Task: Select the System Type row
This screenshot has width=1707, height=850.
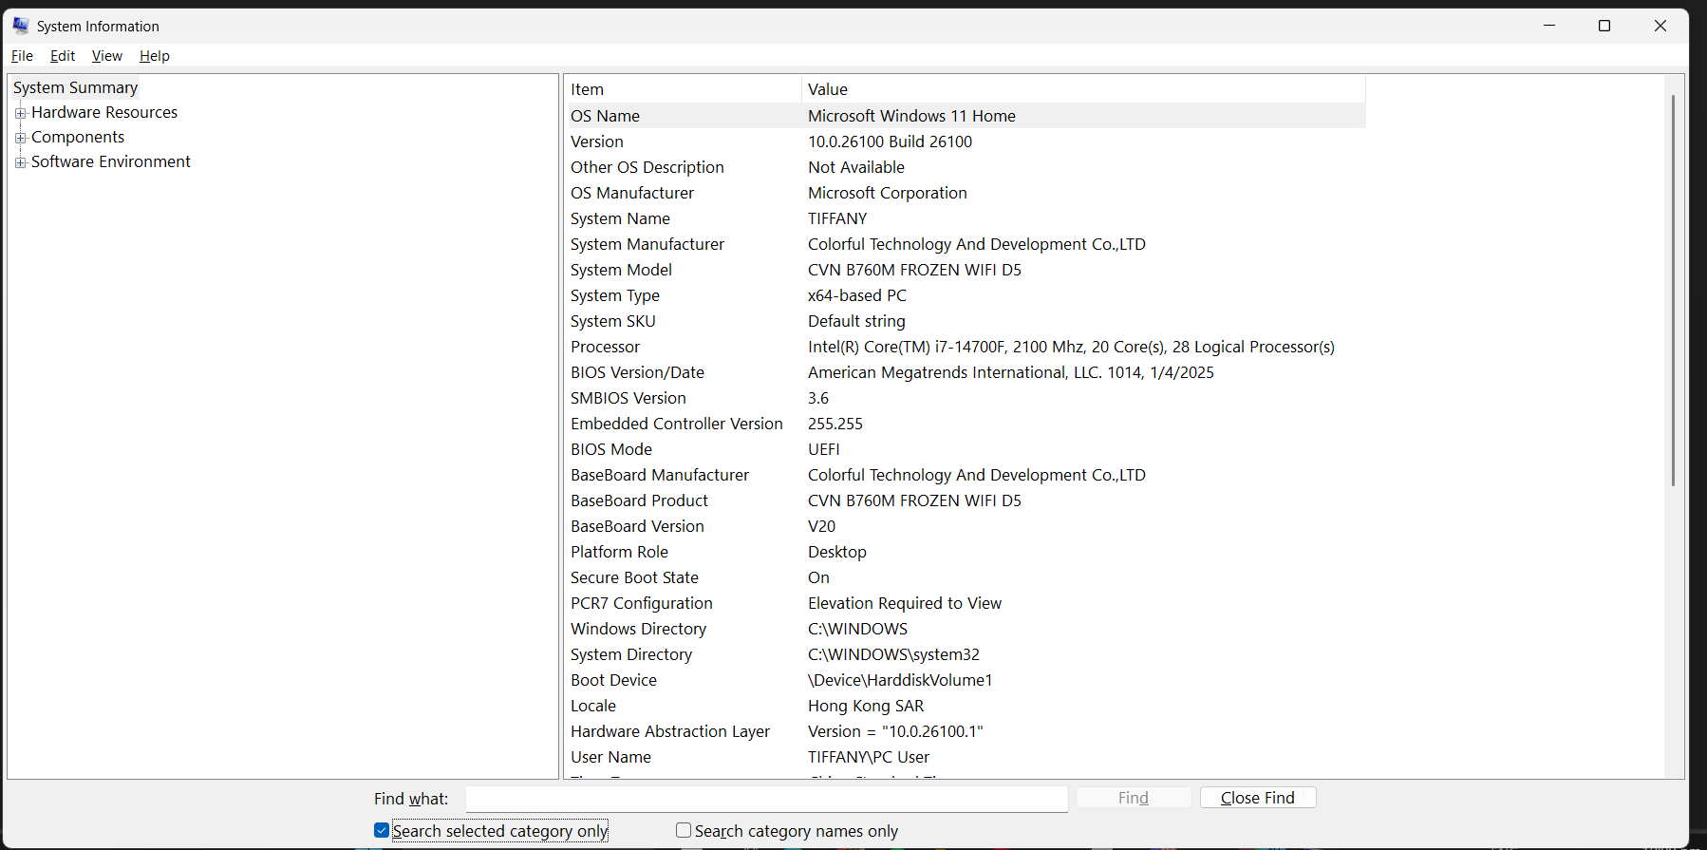Action: pyautogui.click(x=966, y=295)
